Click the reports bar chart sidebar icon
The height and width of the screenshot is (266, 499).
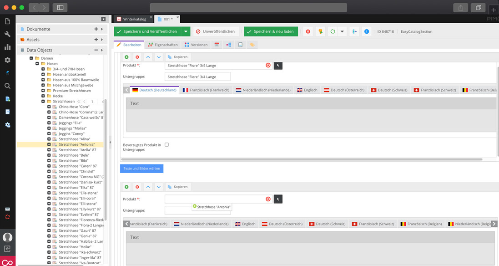(7, 47)
